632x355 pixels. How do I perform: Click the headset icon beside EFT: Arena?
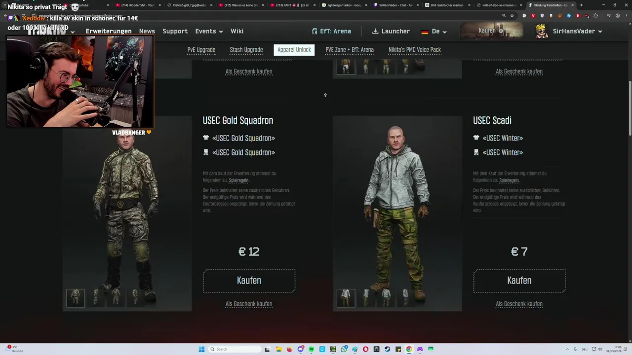coord(315,31)
